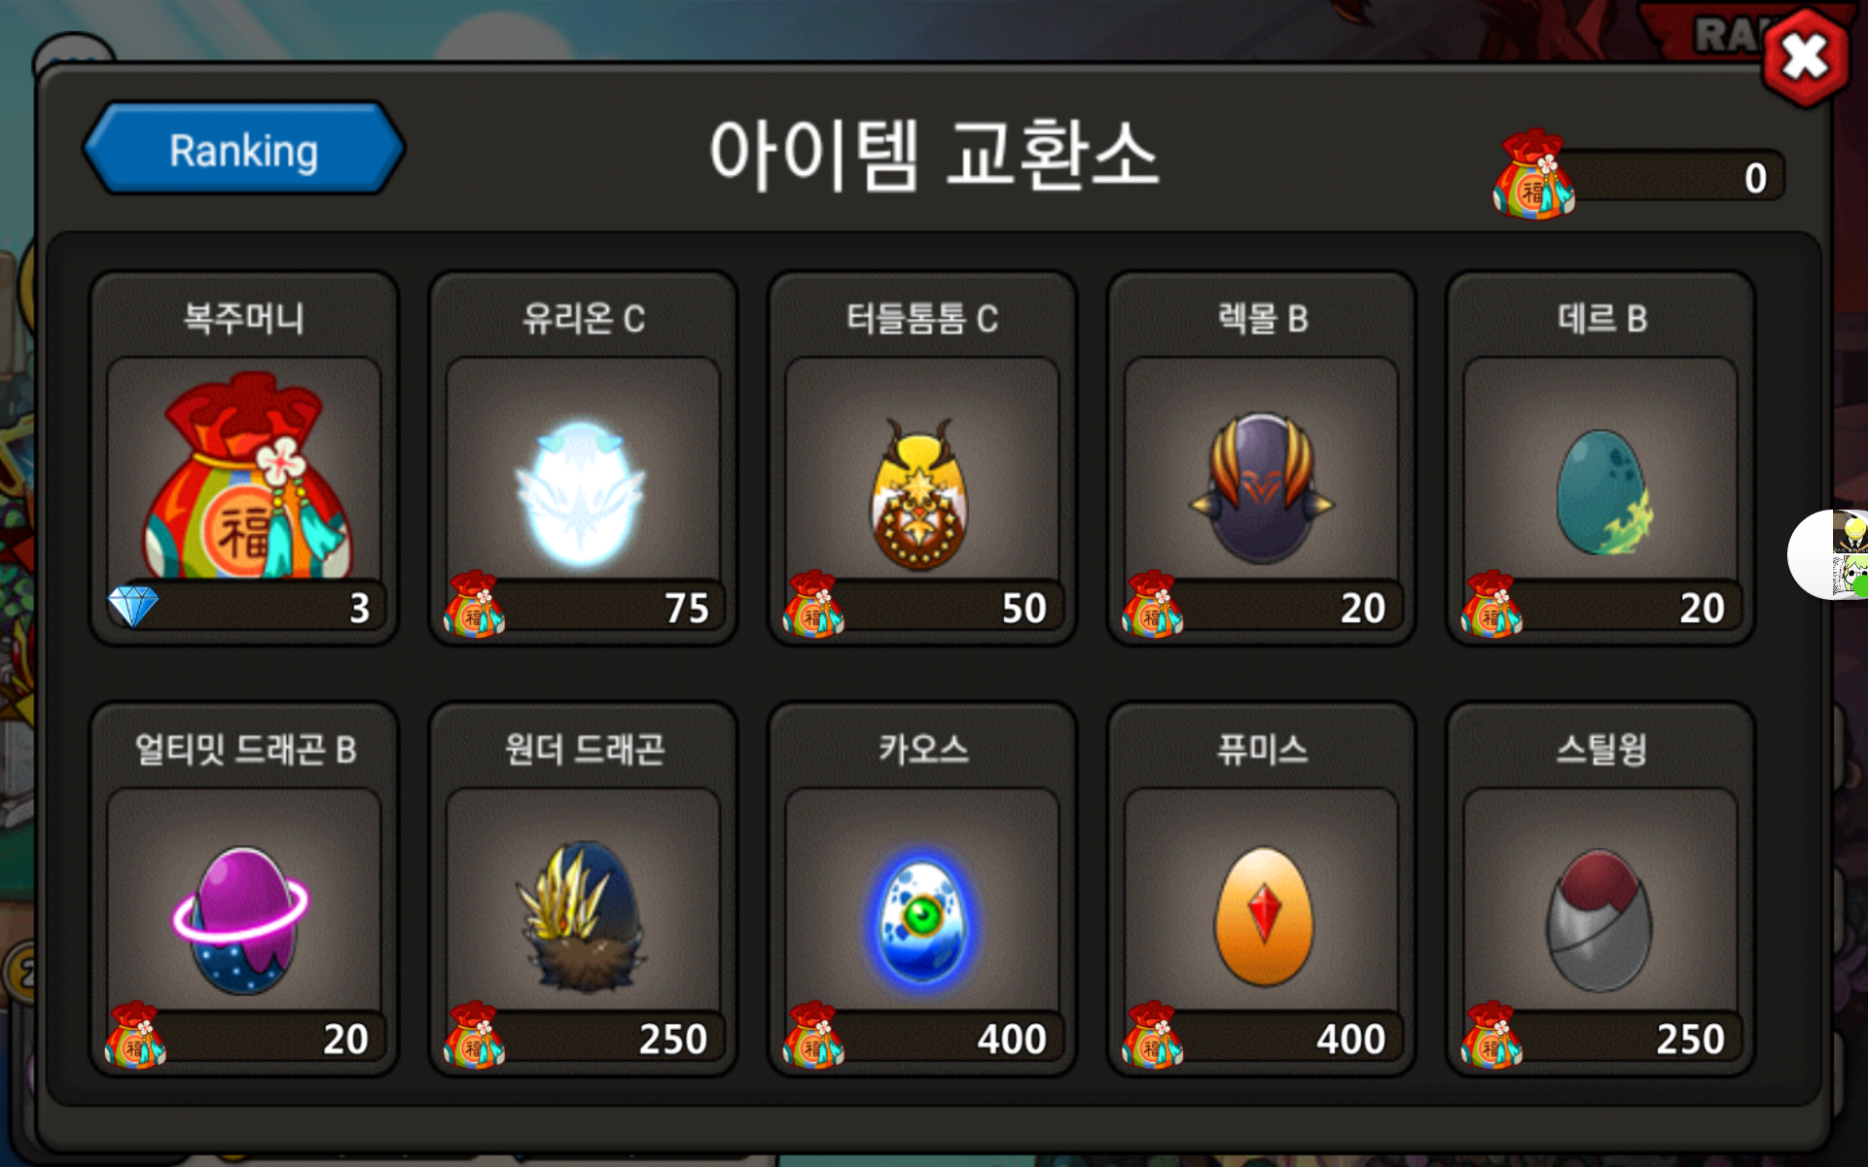
Task: Exchange 250 bags for 스틸웜
Action: click(1601, 1039)
